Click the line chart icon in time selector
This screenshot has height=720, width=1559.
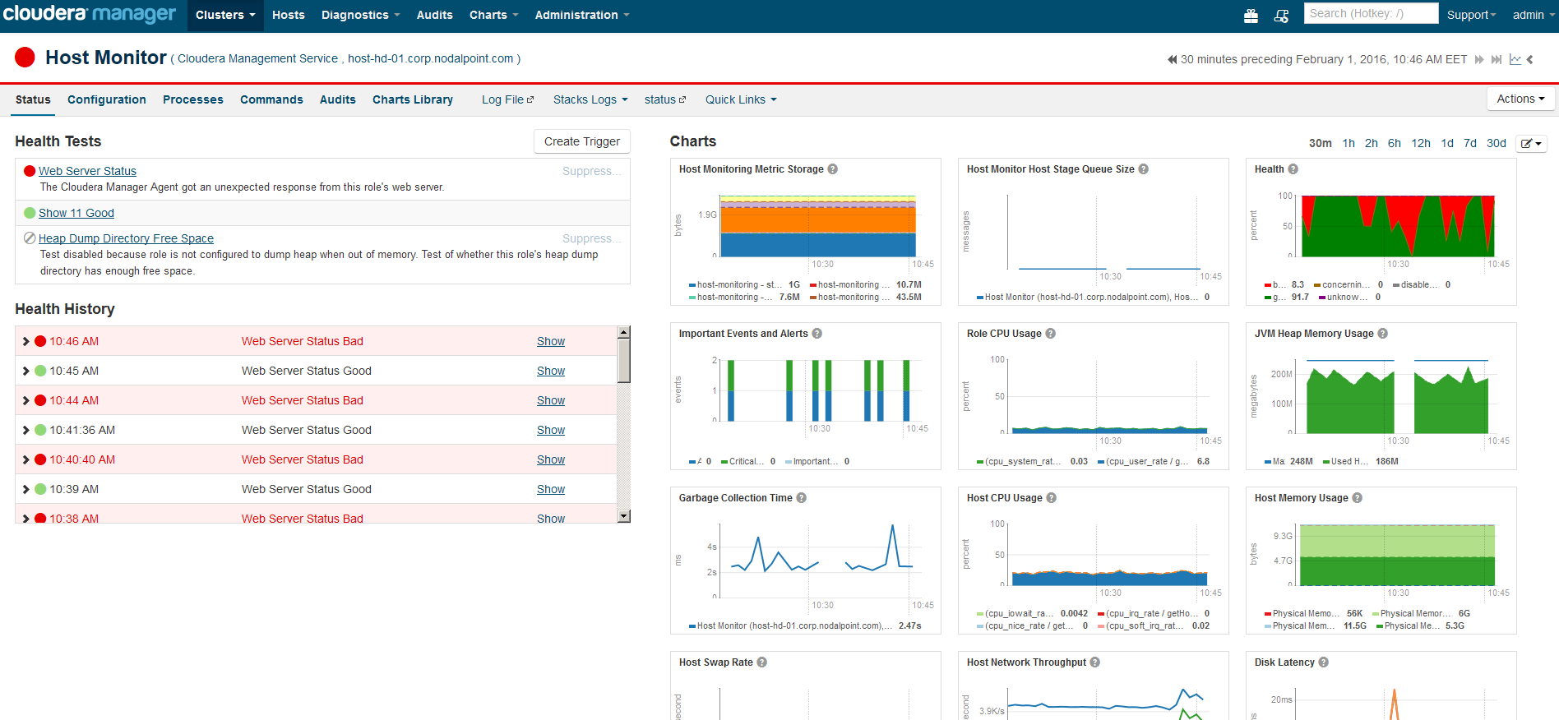tap(1515, 59)
